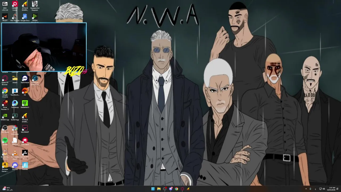This screenshot has width=341, height=192.
Task: Open the Opera GX Browser desktop icon
Action: 5,80
